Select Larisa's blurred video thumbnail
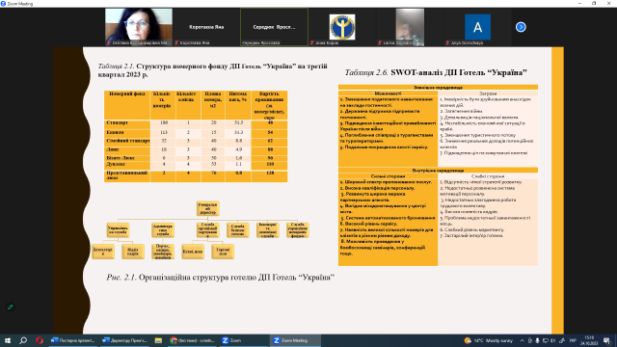This screenshot has width=617, height=347. point(410,27)
